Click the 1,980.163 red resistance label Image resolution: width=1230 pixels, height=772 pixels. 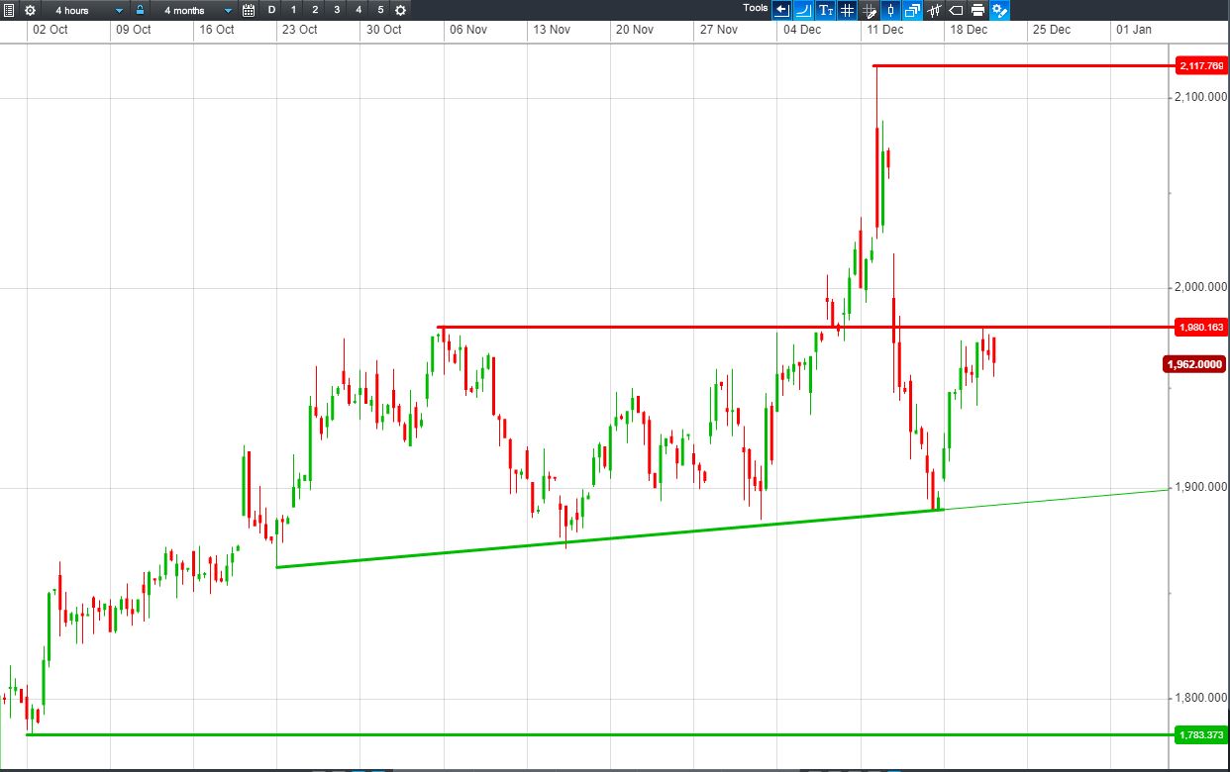point(1200,327)
